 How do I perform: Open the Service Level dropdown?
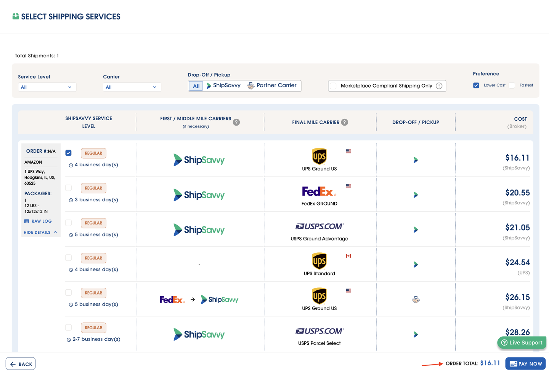click(47, 87)
